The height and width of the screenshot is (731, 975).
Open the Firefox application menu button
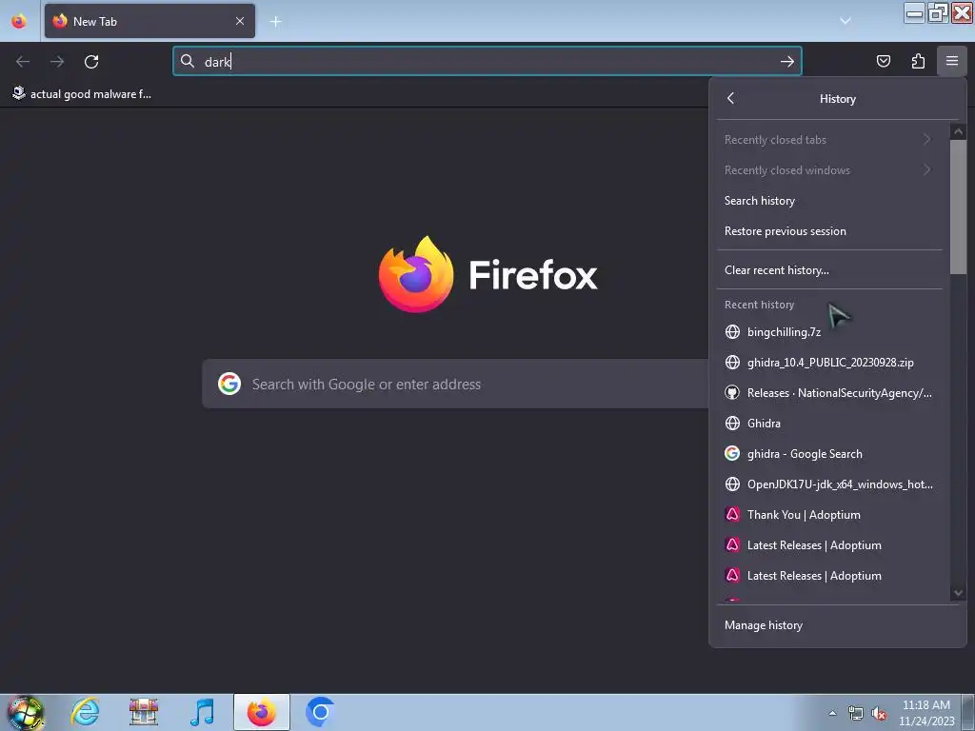(951, 61)
